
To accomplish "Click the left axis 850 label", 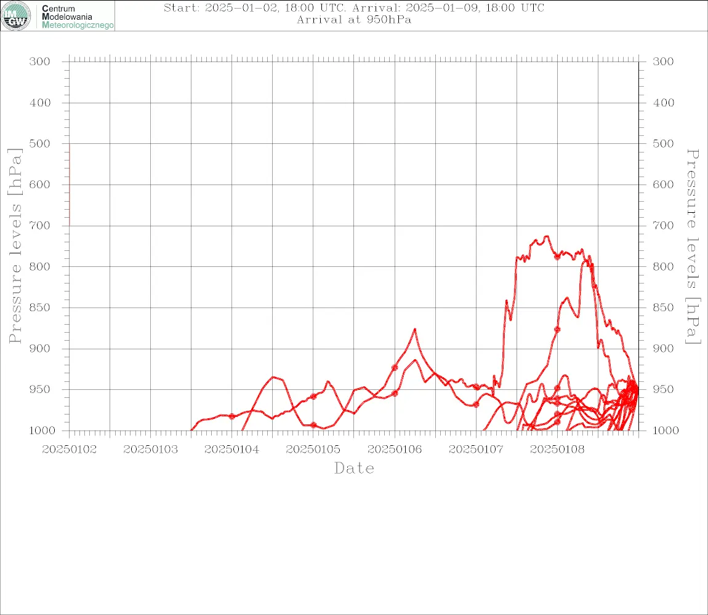I will pos(40,307).
